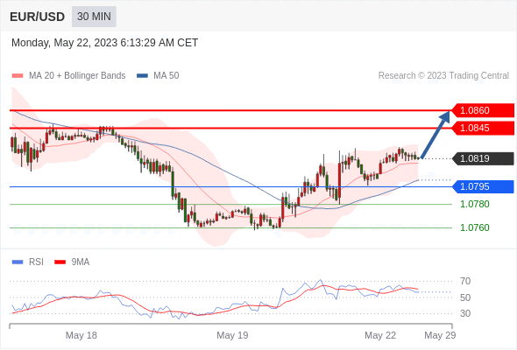Click the RSI 30 axis label

(465, 313)
